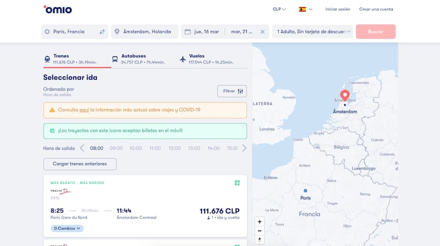Image resolution: width=440 pixels, height=246 pixels.
Task: Click the Omio logo
Action: (x=57, y=9)
